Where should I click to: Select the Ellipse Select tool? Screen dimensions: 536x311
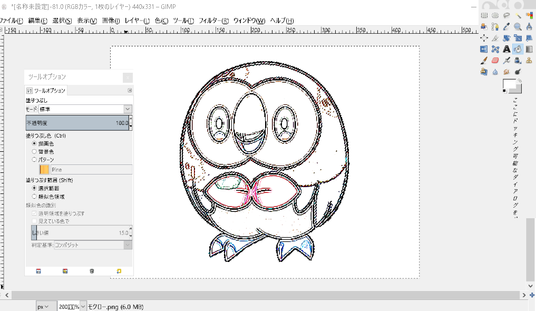point(495,15)
